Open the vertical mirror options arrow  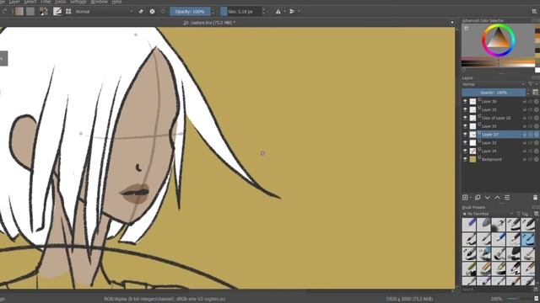point(299,11)
